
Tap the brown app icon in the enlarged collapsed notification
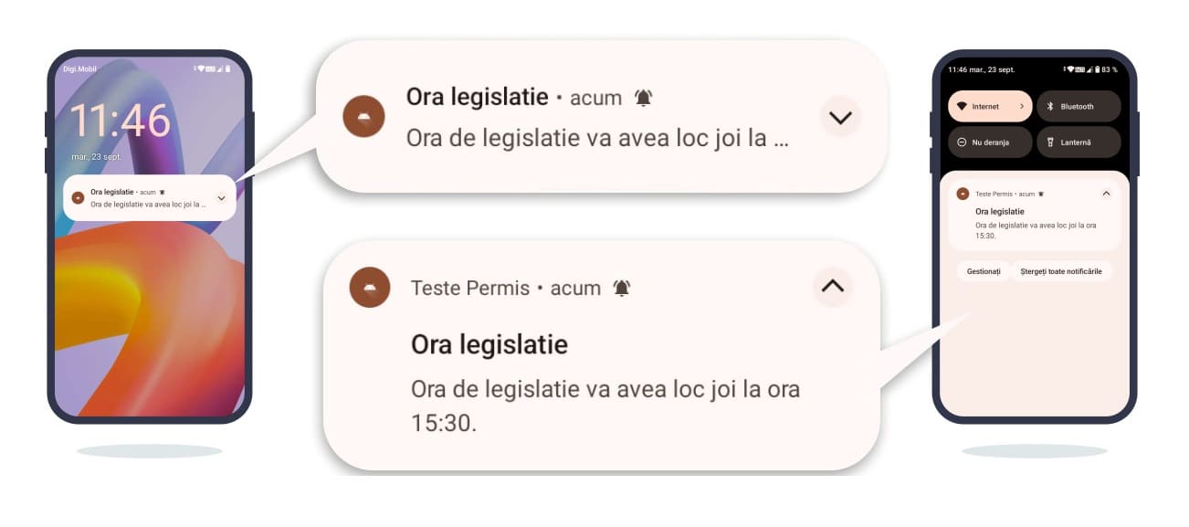tap(363, 117)
